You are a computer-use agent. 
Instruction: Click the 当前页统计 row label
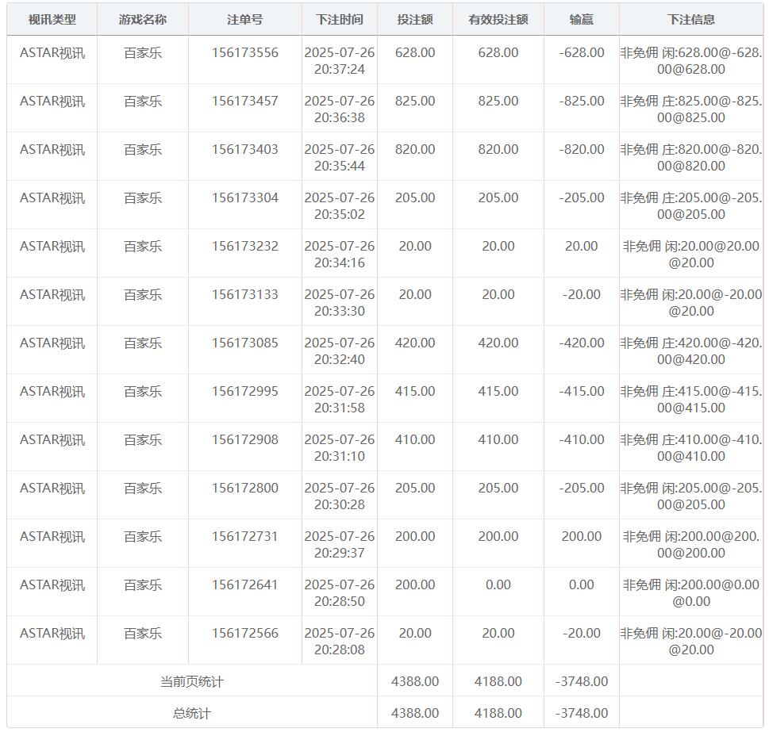(x=192, y=681)
